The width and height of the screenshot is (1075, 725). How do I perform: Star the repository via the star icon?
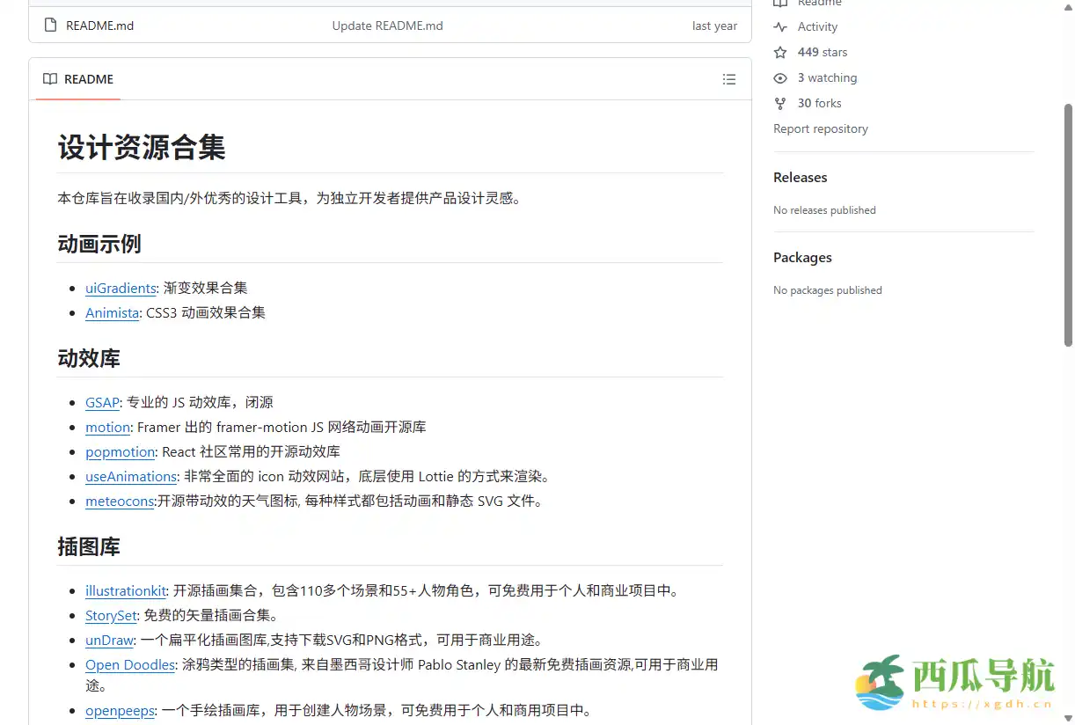tap(779, 52)
